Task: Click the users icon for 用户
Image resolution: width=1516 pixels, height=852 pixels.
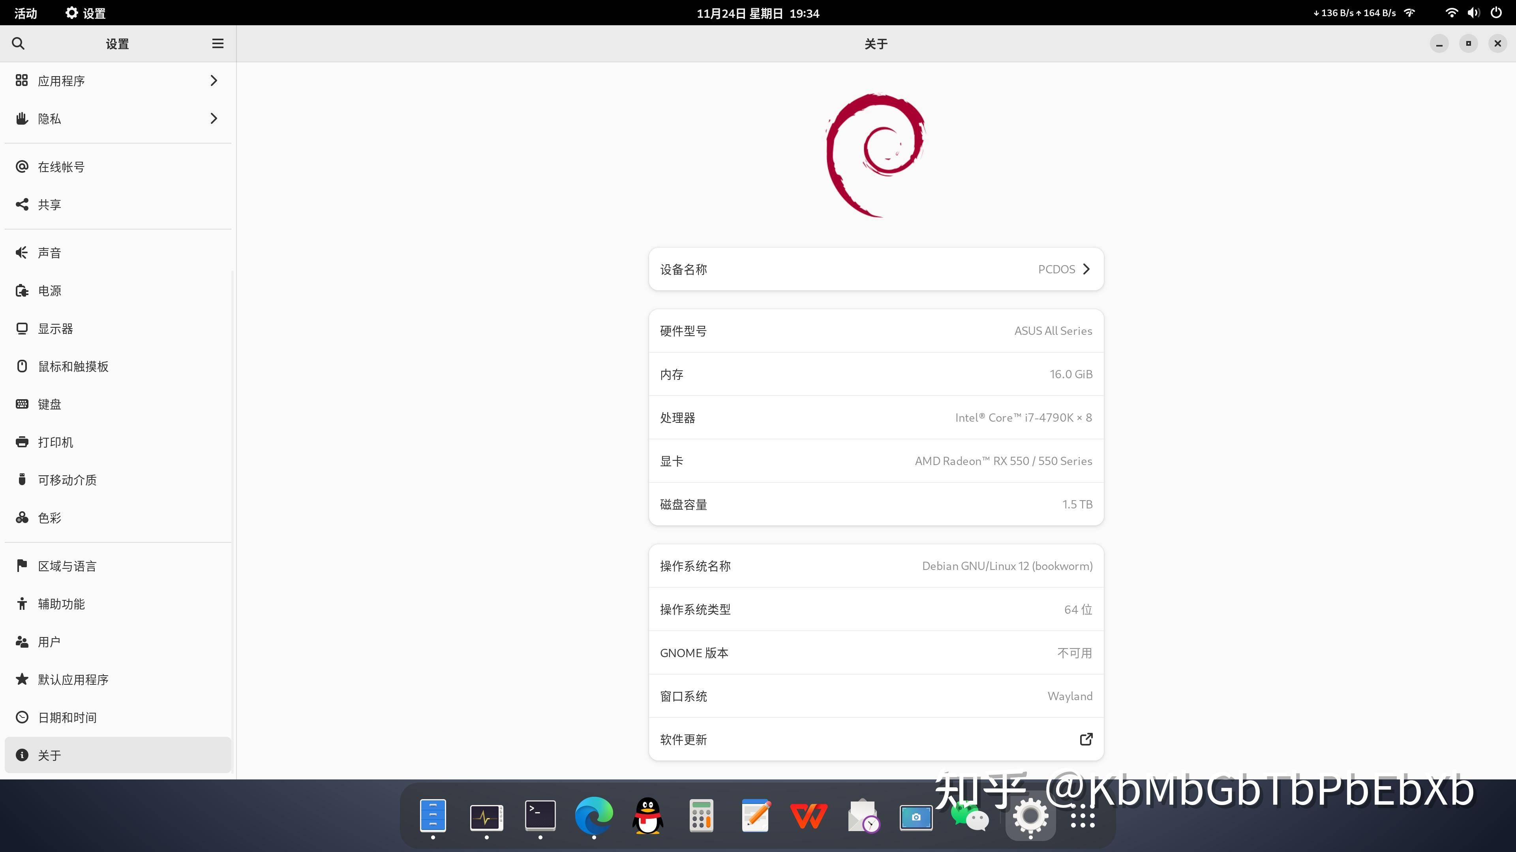Action: tap(22, 642)
